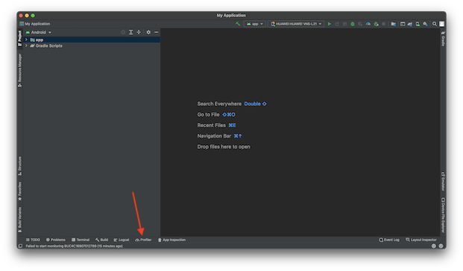Image resolution: width=463 pixels, height=271 pixels.
Task: Click the Search Everywhere magnifier icon
Action: [x=435, y=24]
